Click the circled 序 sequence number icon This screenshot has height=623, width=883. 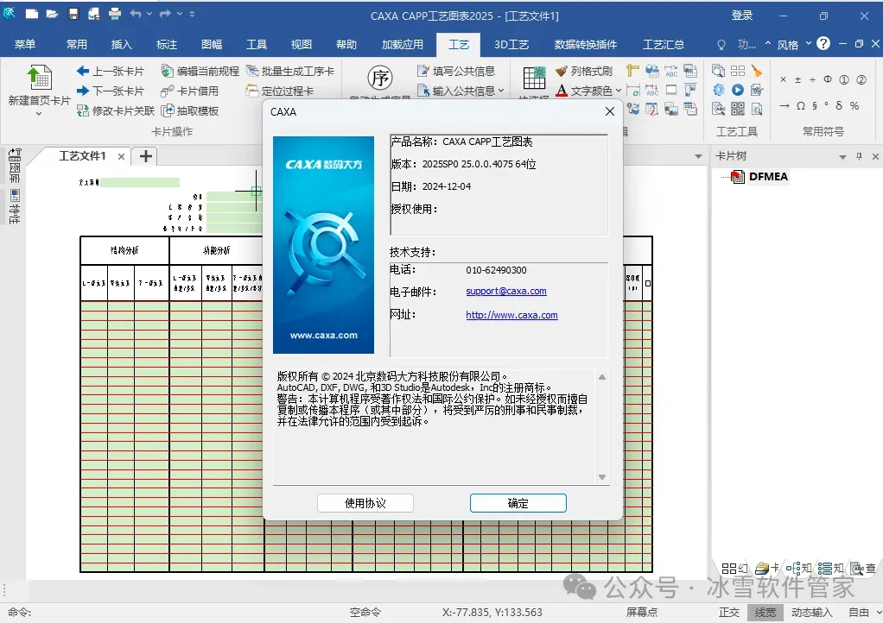(x=379, y=79)
